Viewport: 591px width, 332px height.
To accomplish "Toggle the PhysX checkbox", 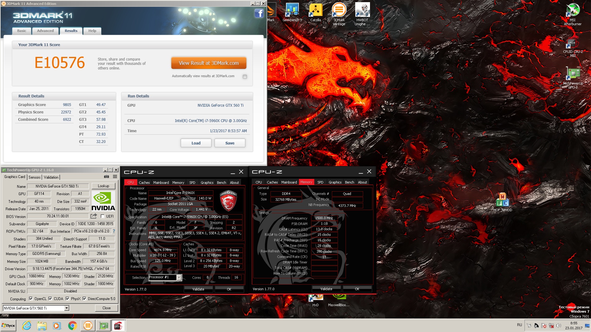I will (67, 298).
